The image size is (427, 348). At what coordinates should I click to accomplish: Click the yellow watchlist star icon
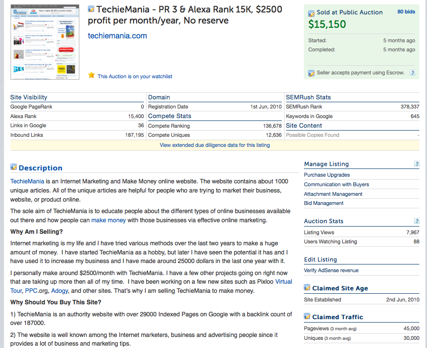click(x=91, y=75)
